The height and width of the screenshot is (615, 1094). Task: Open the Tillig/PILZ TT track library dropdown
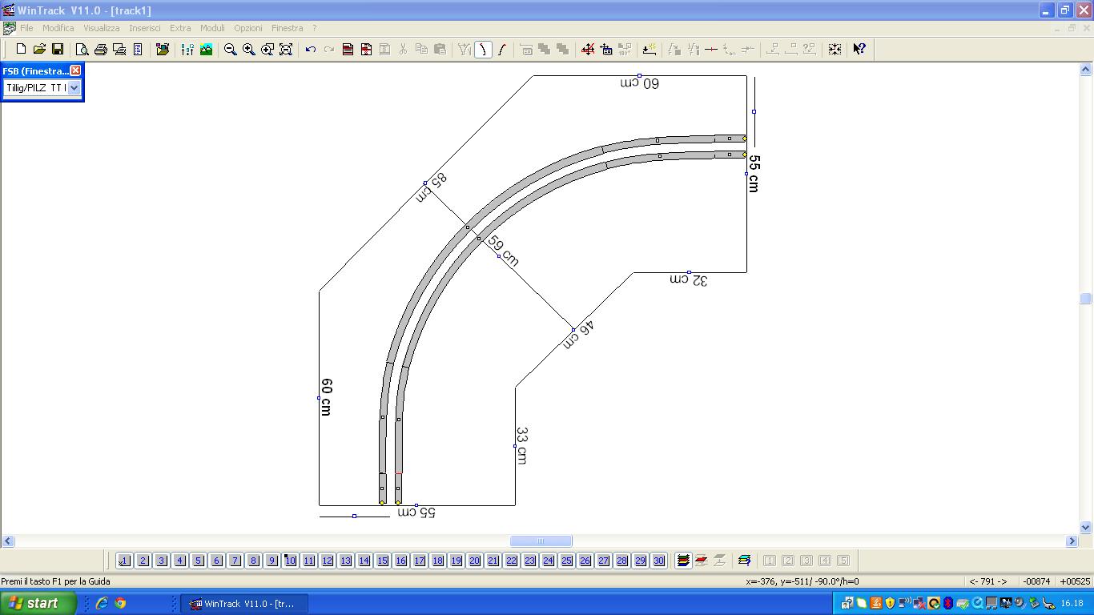pyautogui.click(x=74, y=88)
